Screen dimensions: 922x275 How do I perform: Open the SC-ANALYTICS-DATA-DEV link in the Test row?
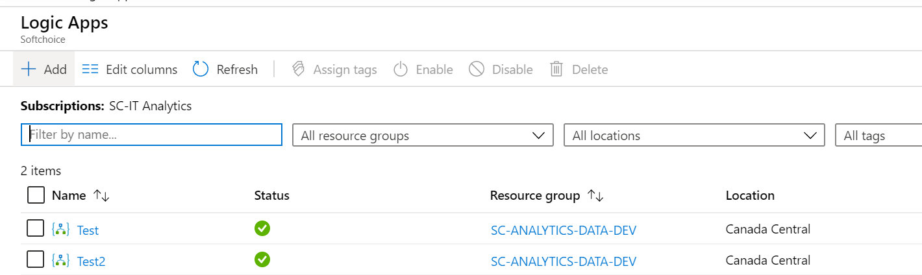click(x=563, y=230)
